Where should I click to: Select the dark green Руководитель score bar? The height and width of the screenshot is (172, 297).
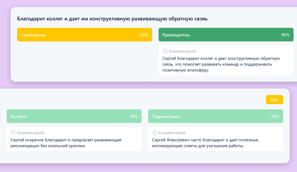226,35
